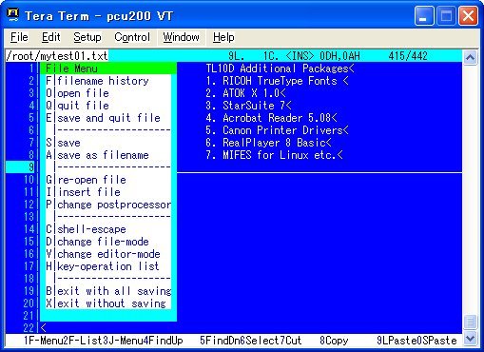Image resolution: width=484 pixels, height=352 pixels.
Task: Click the 1F-Menu function key label
Action: pyautogui.click(x=43, y=341)
